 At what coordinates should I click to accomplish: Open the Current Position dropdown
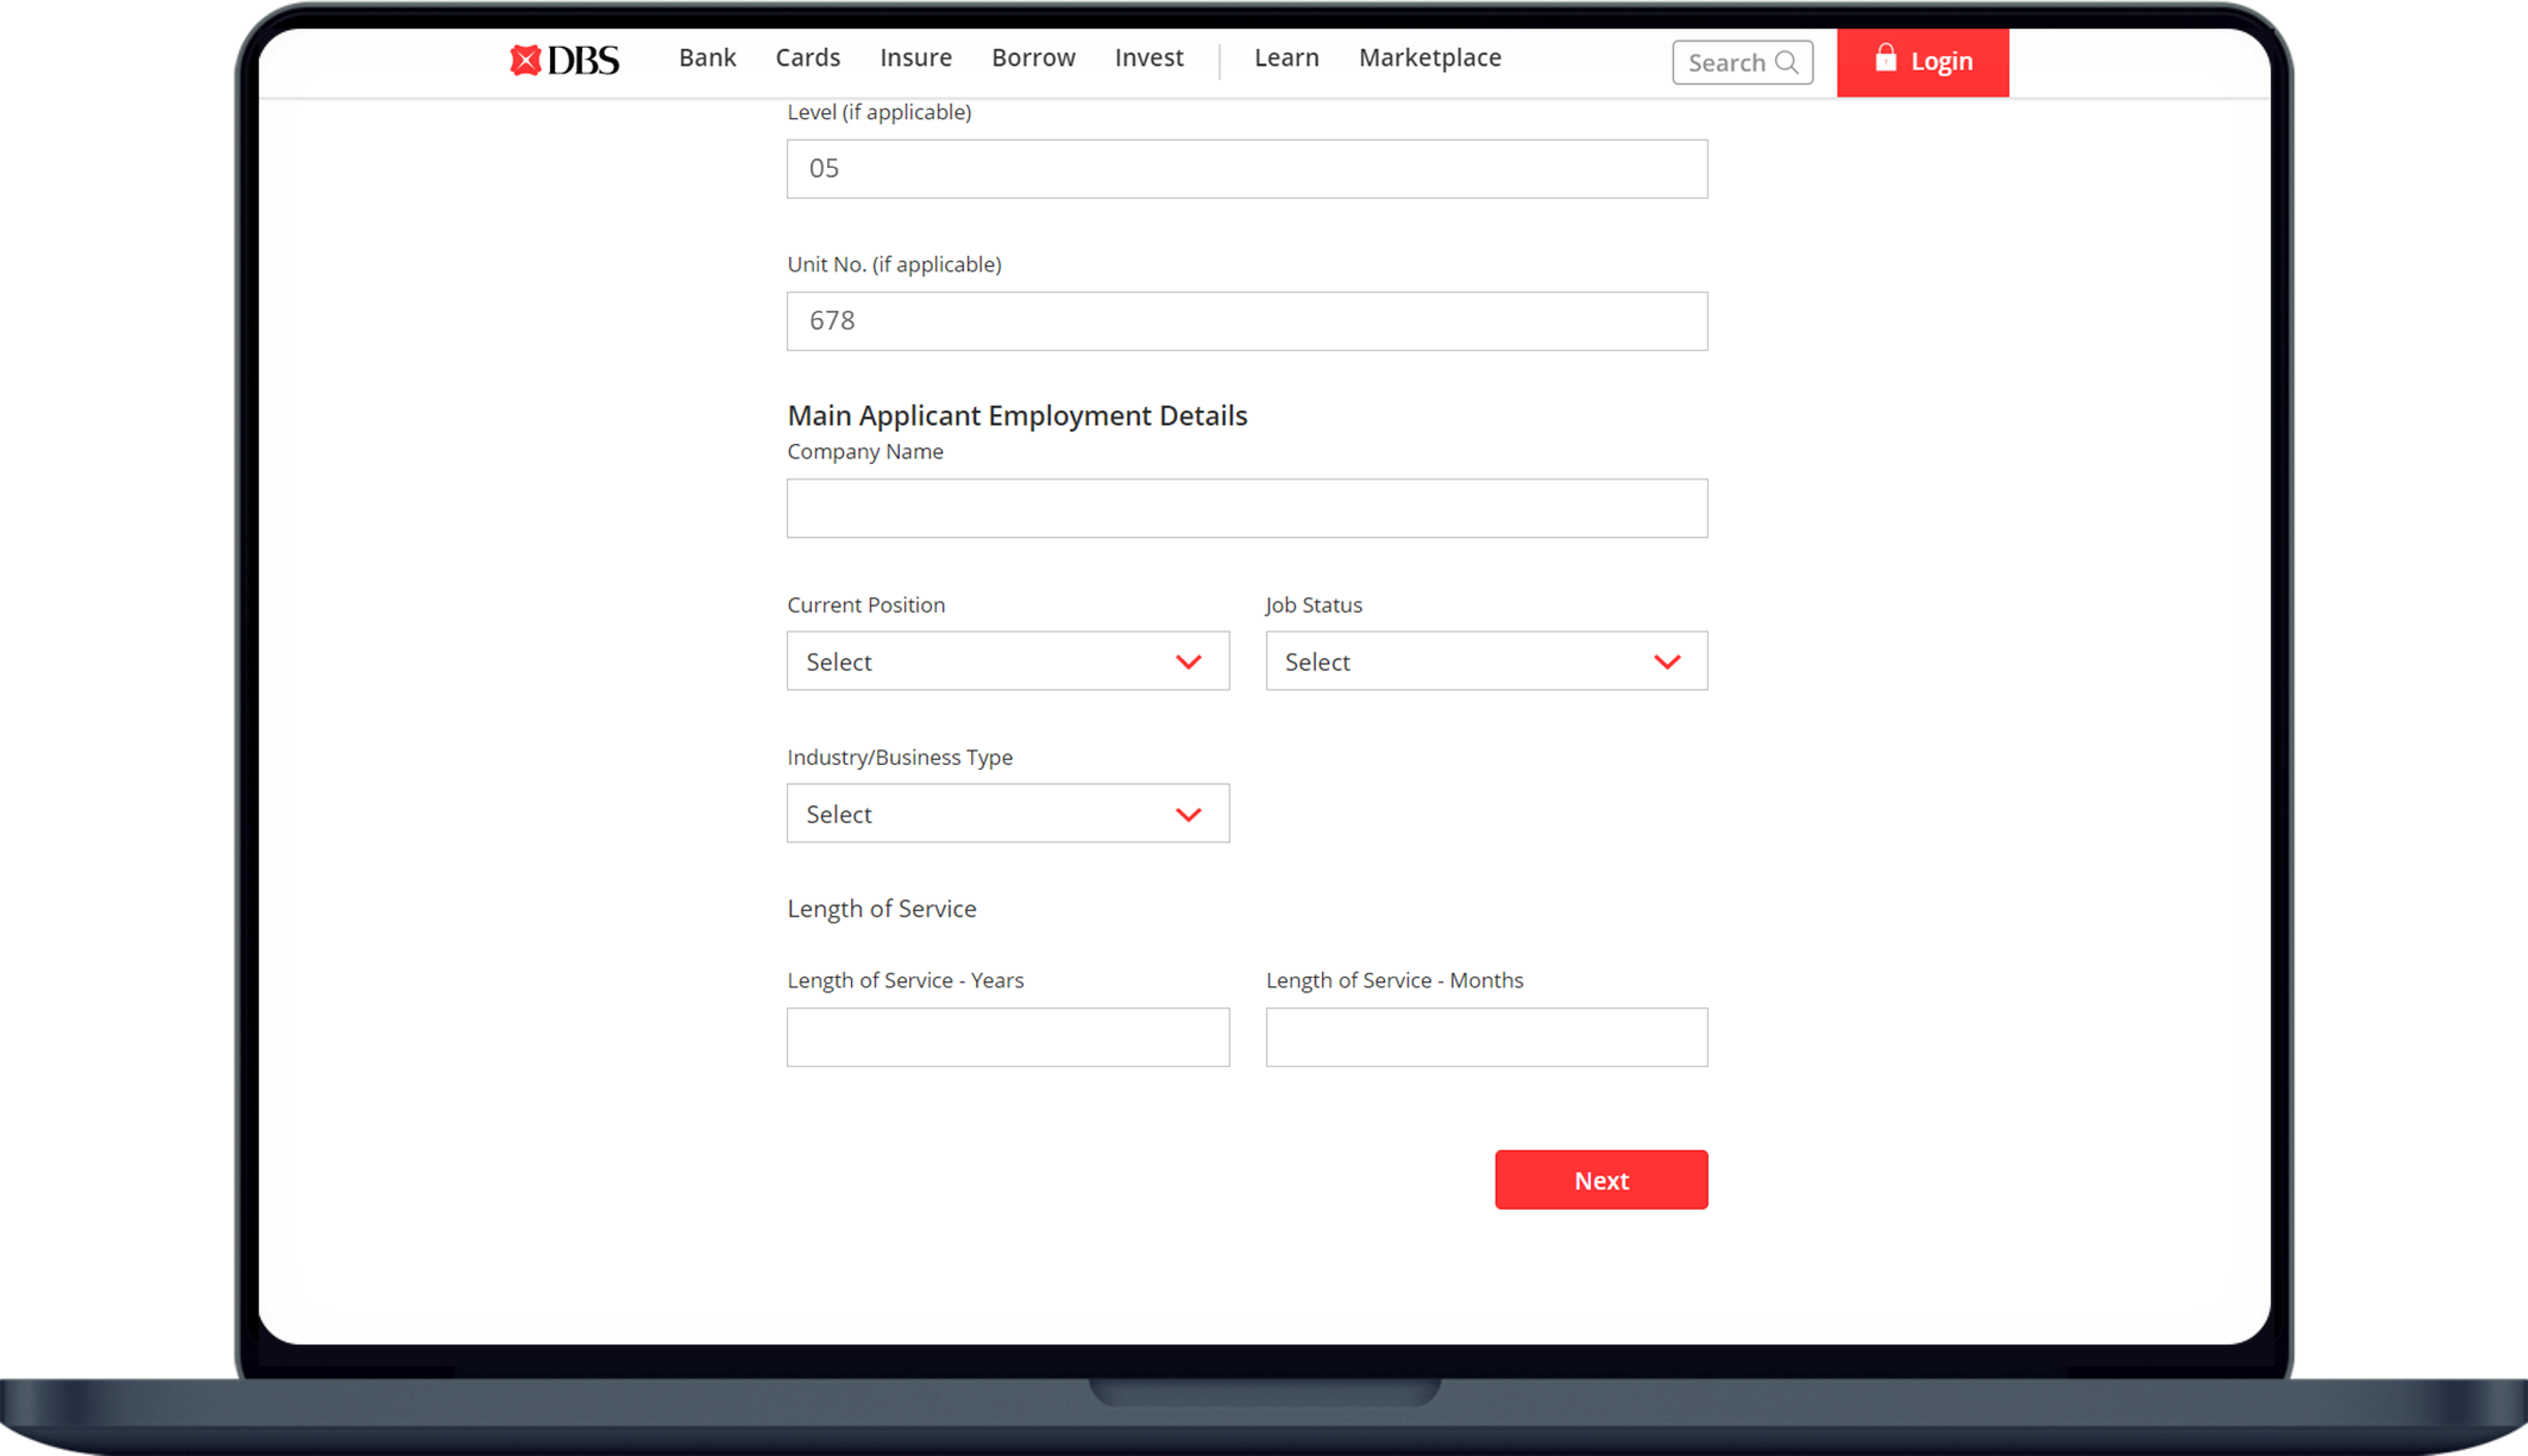[1007, 661]
